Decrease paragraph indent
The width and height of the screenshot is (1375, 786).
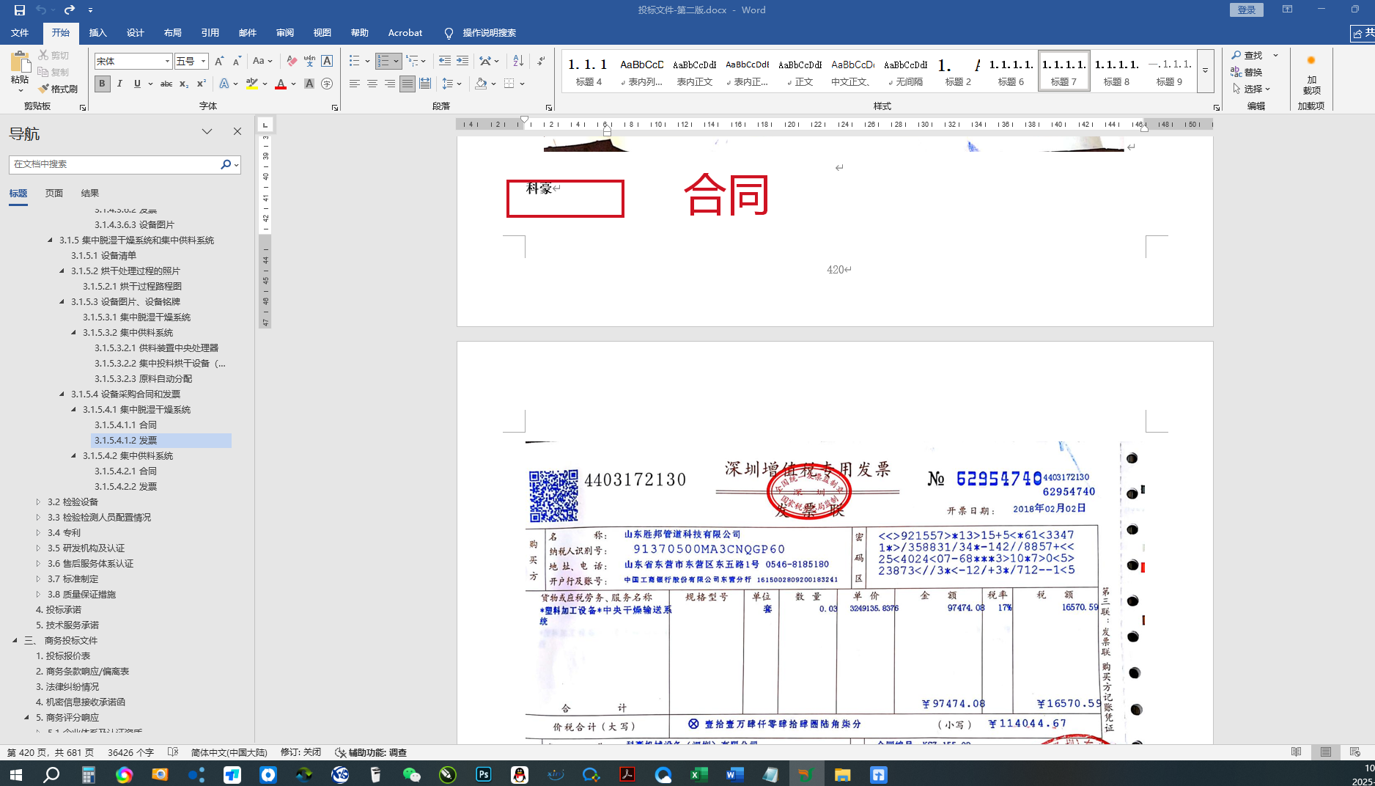pos(445,61)
